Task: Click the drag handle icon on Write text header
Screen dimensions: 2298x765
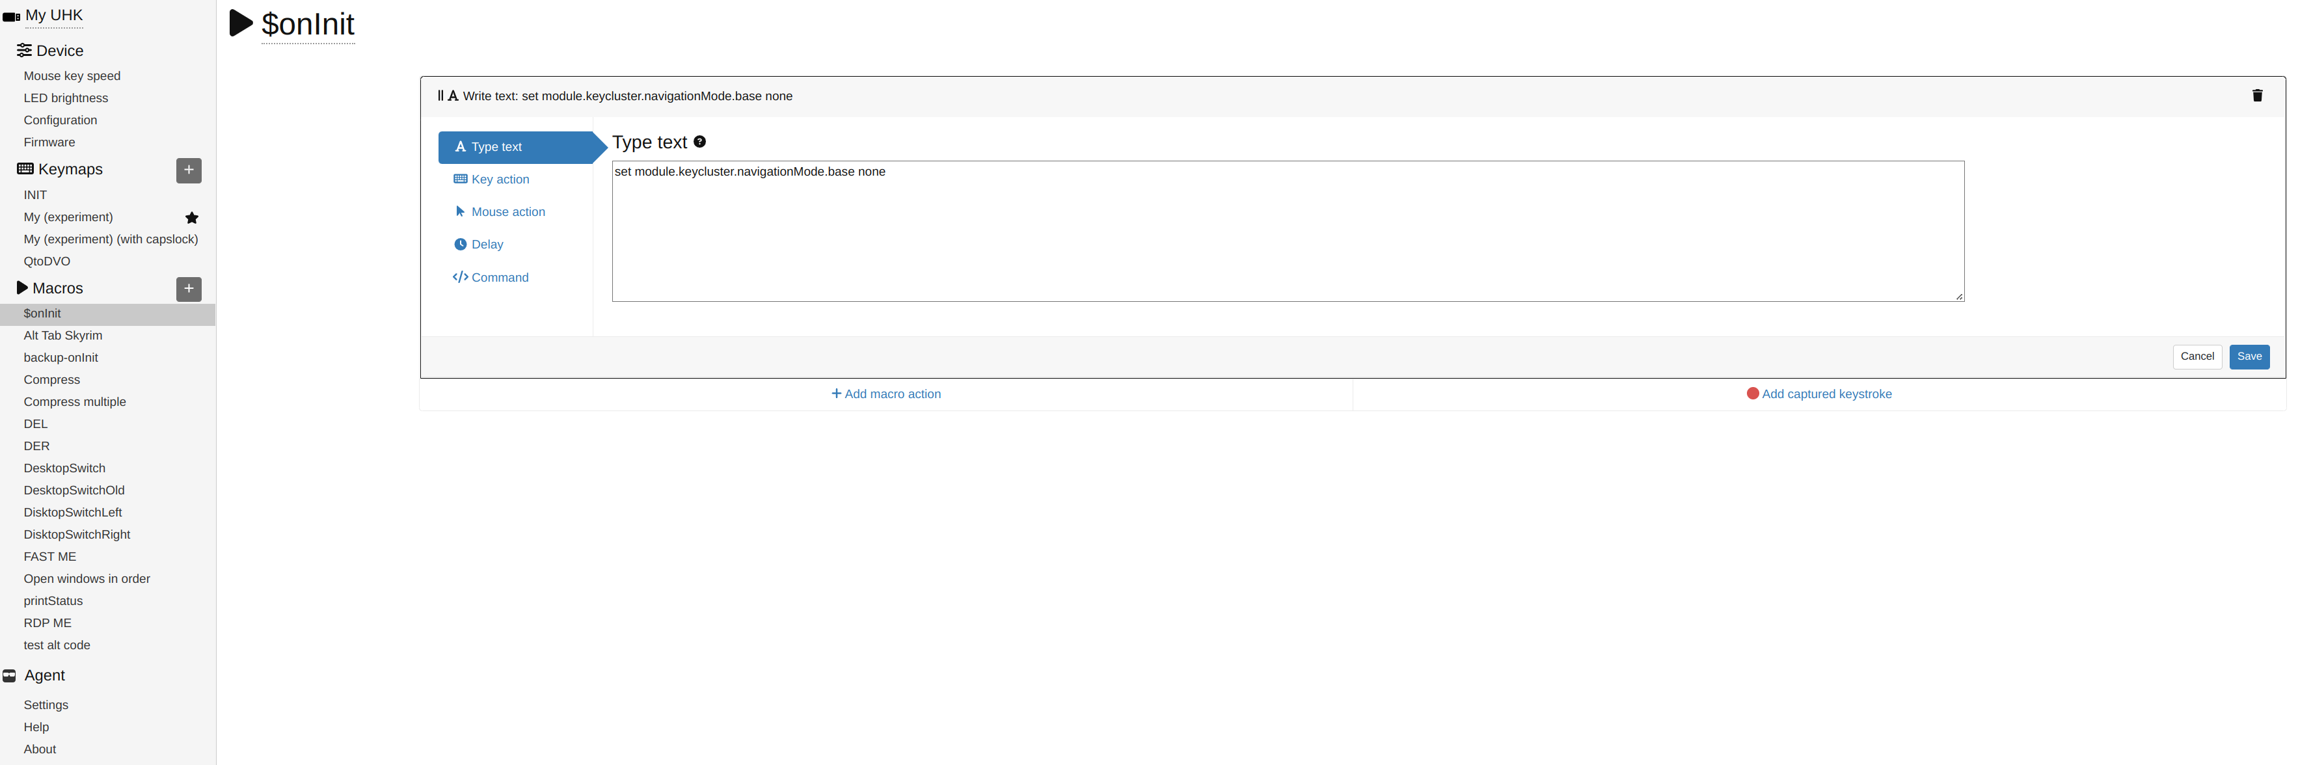Action: point(440,96)
